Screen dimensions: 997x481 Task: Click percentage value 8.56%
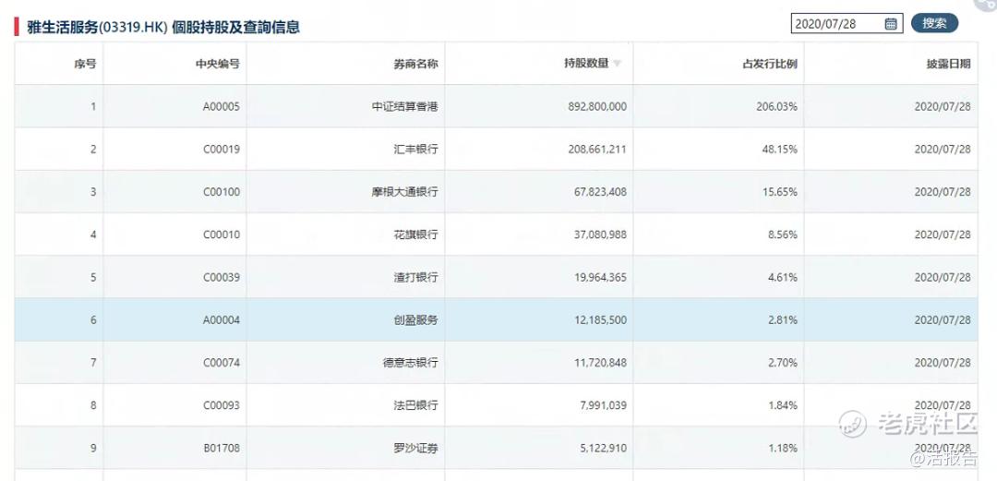[783, 234]
